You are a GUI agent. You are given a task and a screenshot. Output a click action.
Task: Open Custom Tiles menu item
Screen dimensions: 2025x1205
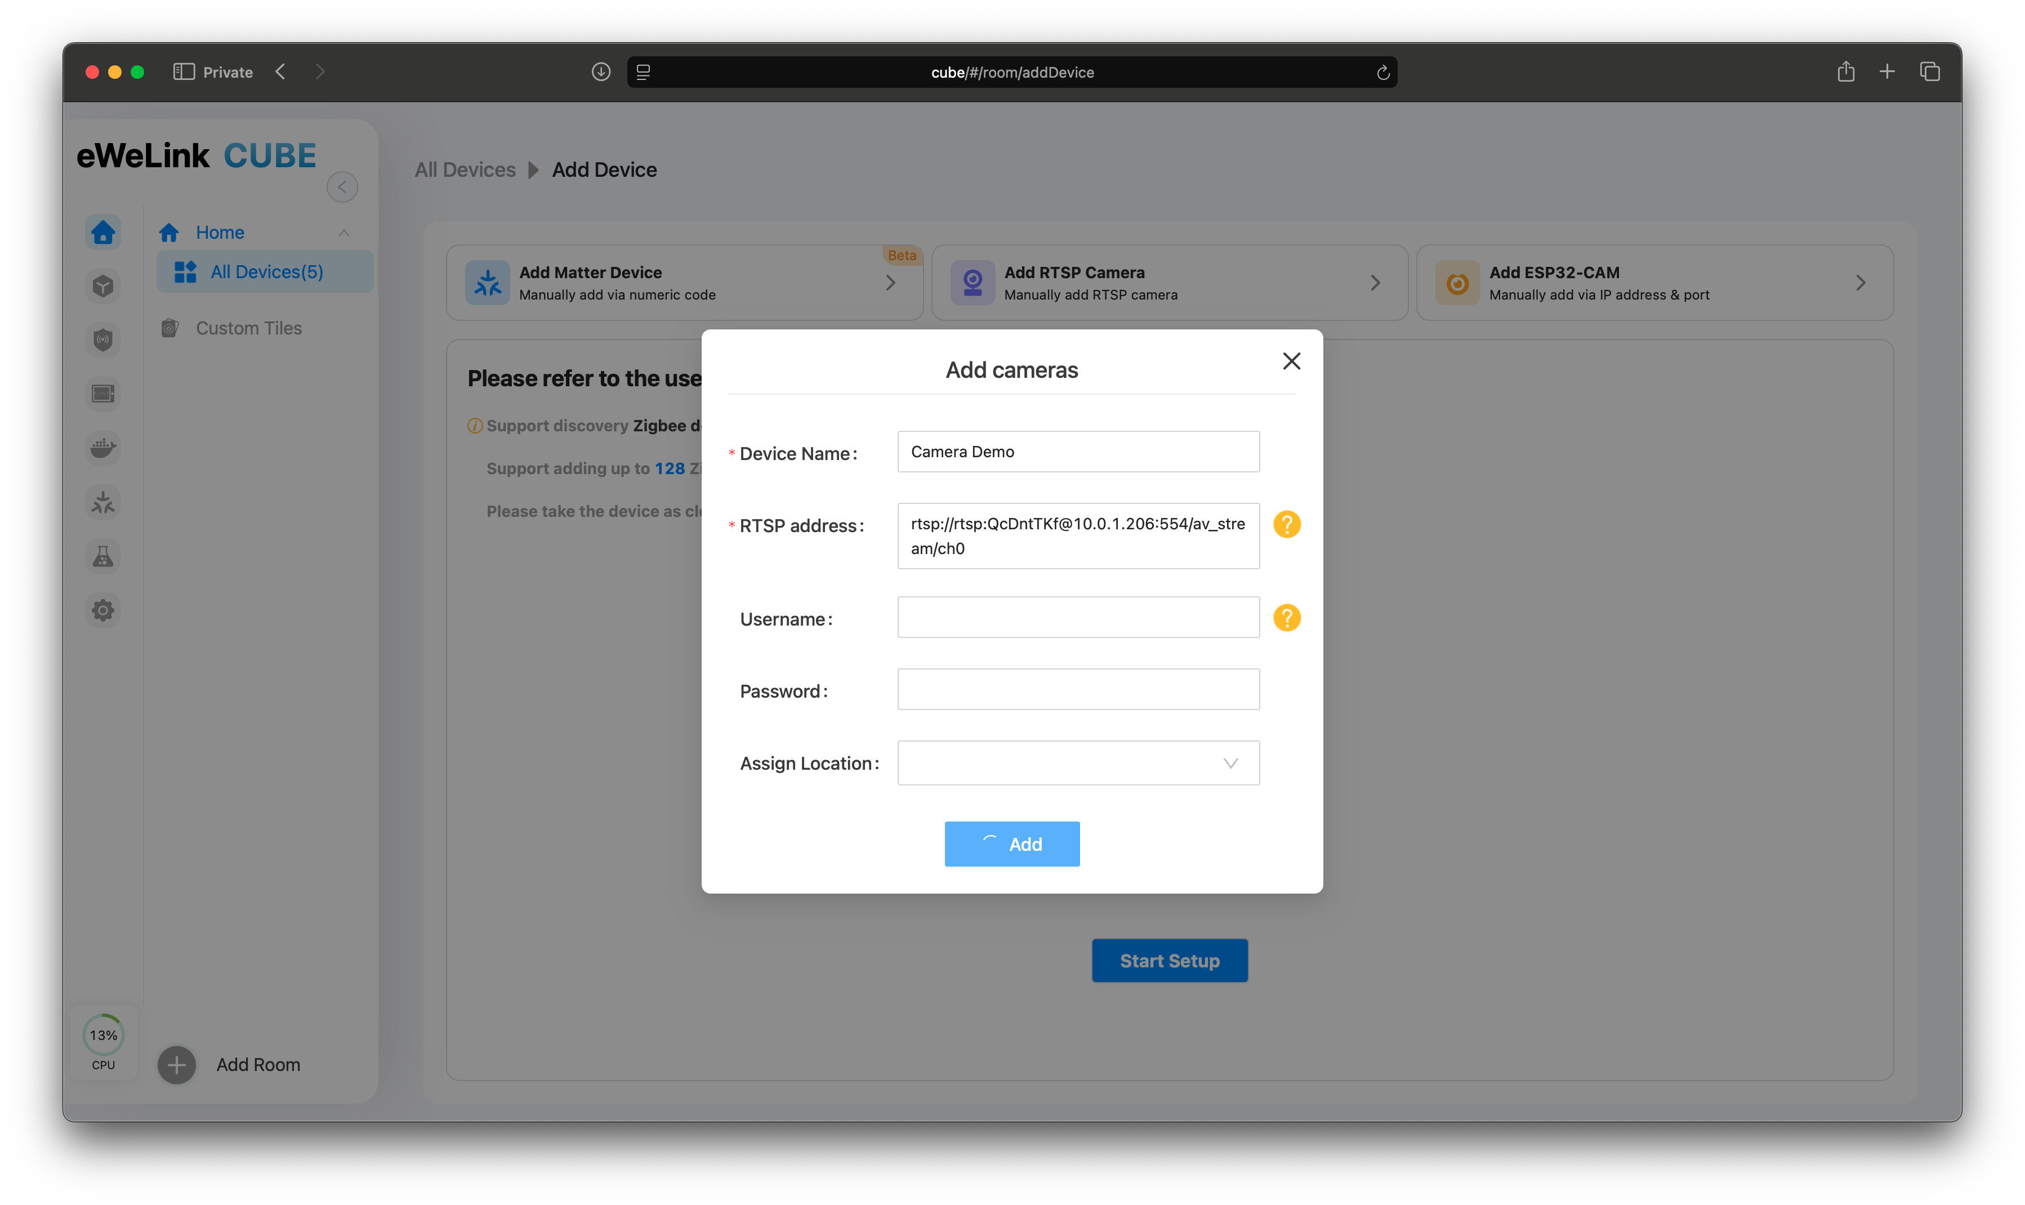click(248, 328)
